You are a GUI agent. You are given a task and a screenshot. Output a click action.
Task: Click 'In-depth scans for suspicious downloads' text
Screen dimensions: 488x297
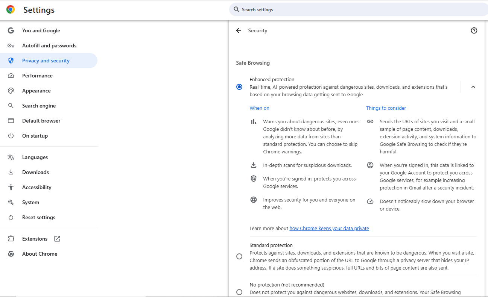click(x=307, y=165)
